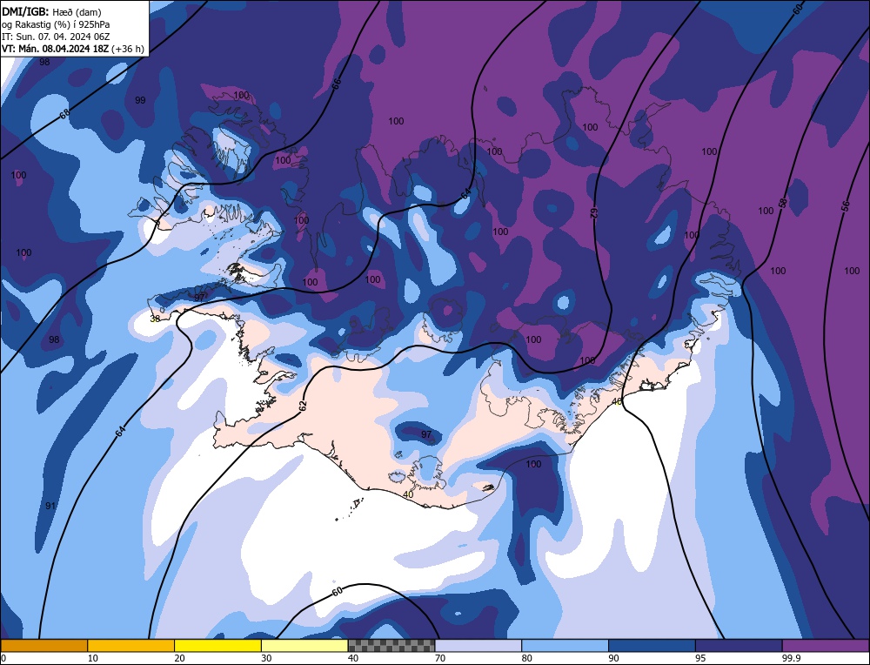Click the '99' humidity value

point(140,100)
